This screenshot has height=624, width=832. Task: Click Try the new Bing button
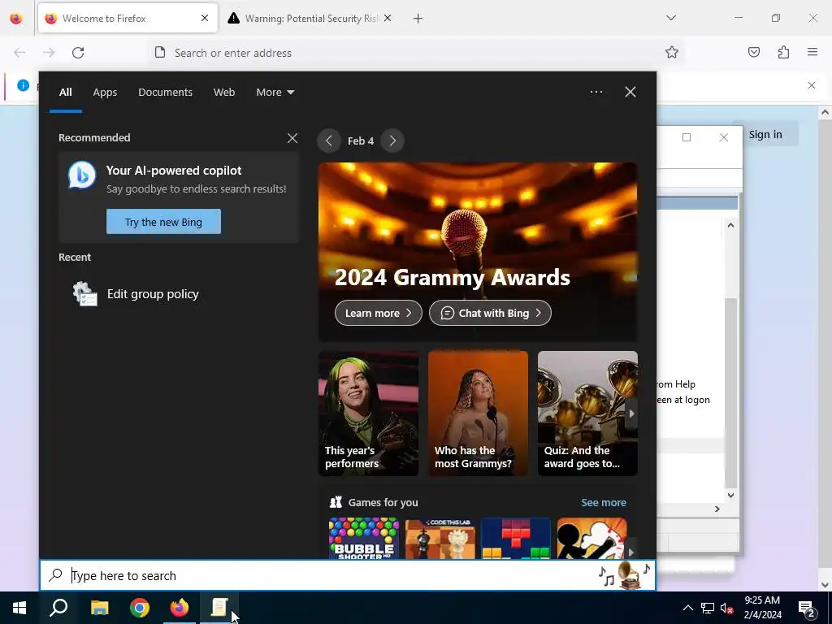163,222
